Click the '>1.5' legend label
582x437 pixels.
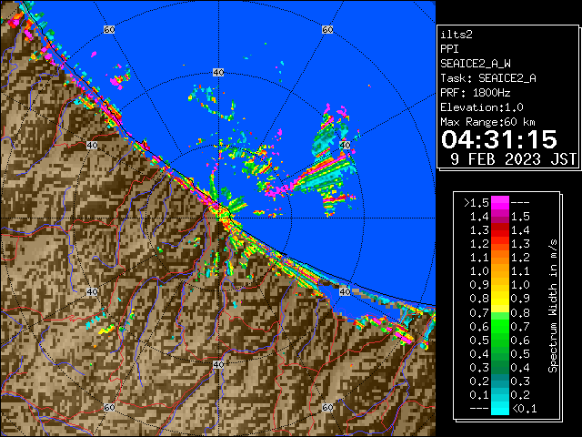point(477,203)
